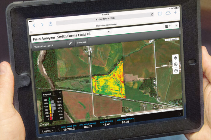This screenshot has height=140, width=211.
Task: Open the Safari share sheet icon
Action: pyautogui.click(x=50, y=24)
